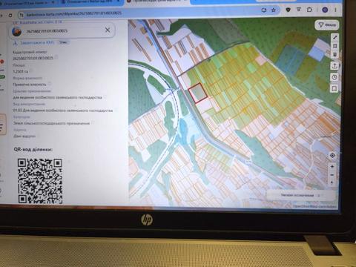
Task: Bookmark page with browser star icon
Action: tap(274, 10)
